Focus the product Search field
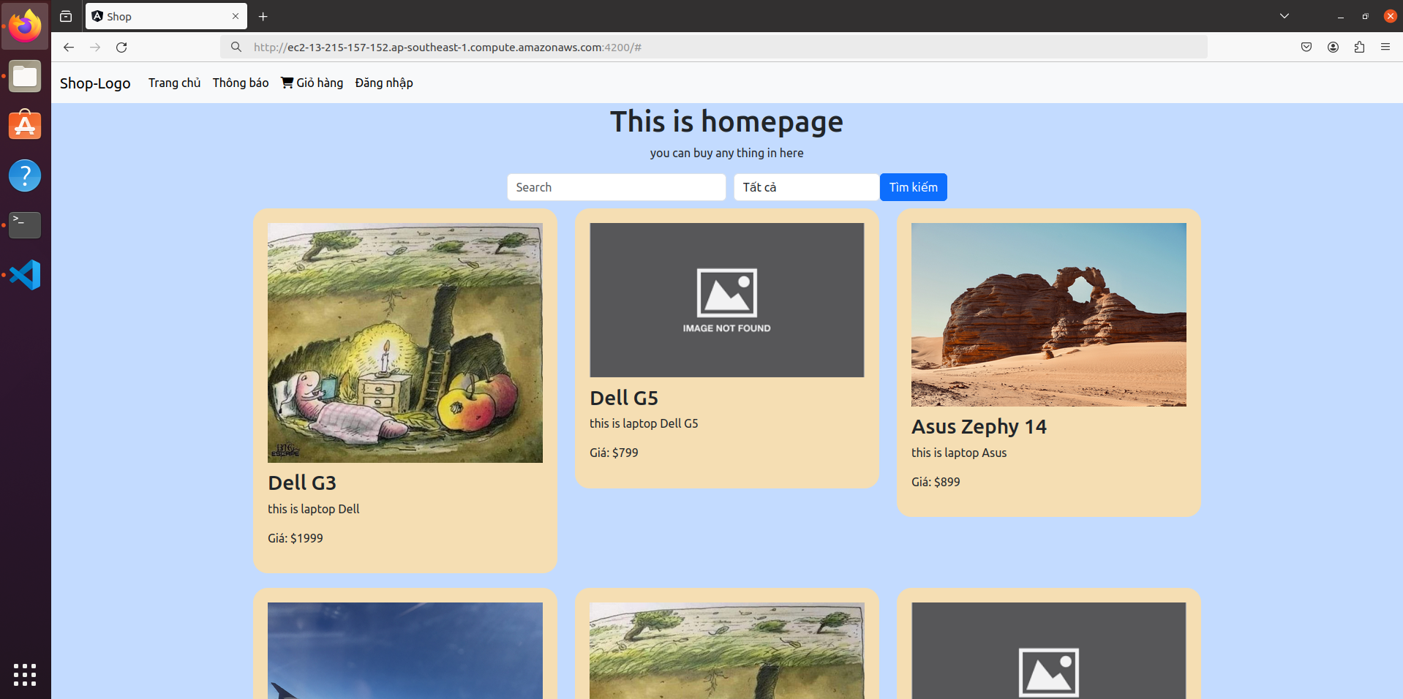Image resolution: width=1403 pixels, height=699 pixels. point(617,187)
